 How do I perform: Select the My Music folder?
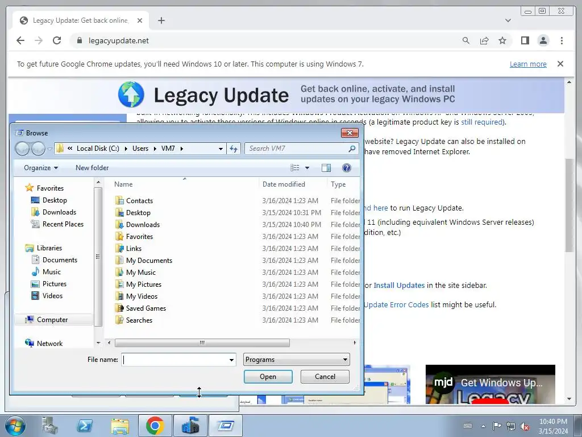141,273
